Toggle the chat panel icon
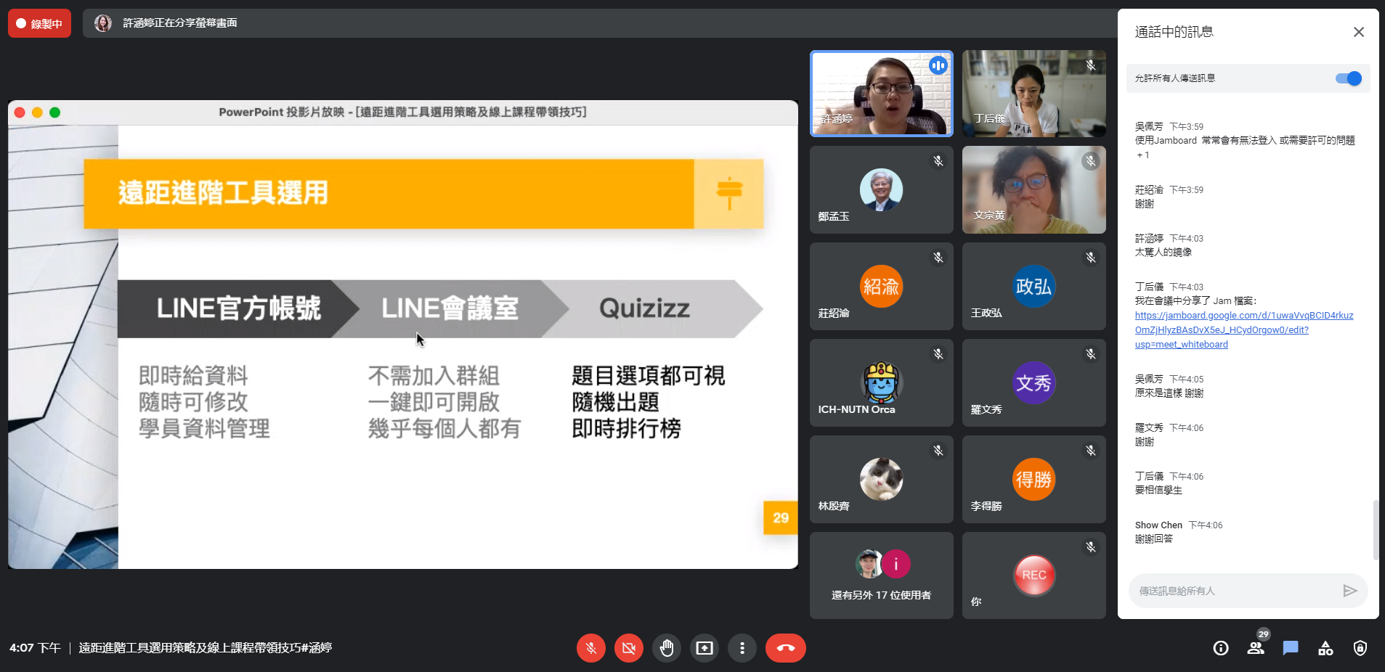 1291,648
